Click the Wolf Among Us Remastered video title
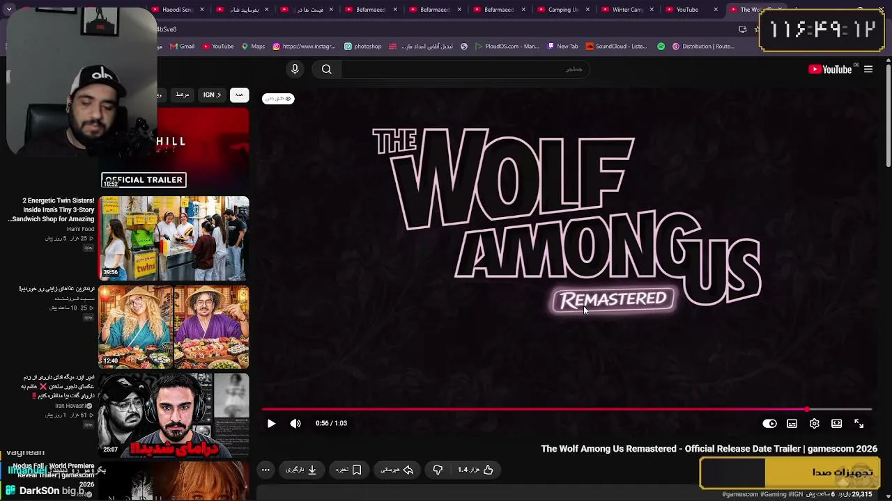892x501 pixels. (x=709, y=449)
